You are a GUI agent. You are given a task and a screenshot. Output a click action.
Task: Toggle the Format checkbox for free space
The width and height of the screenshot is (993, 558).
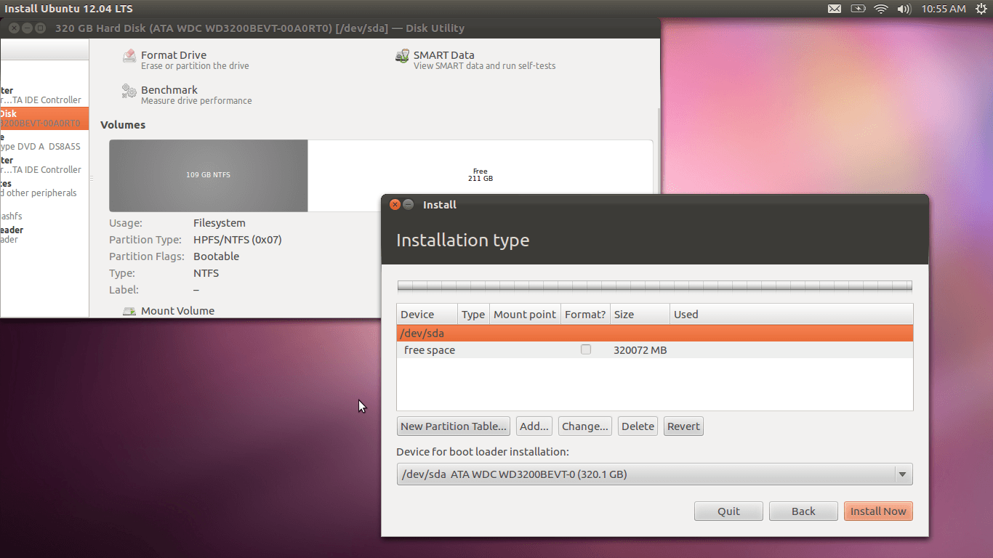pos(586,349)
